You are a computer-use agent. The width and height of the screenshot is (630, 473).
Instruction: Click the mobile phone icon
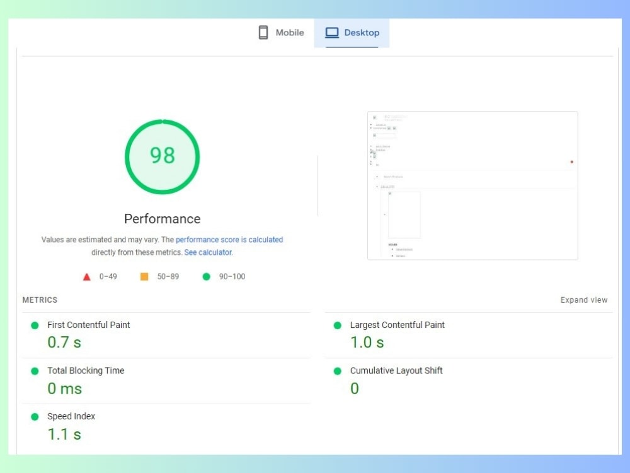(x=263, y=33)
